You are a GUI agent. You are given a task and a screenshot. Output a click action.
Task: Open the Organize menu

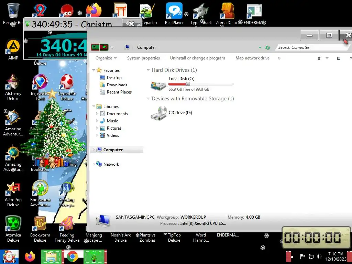click(106, 58)
